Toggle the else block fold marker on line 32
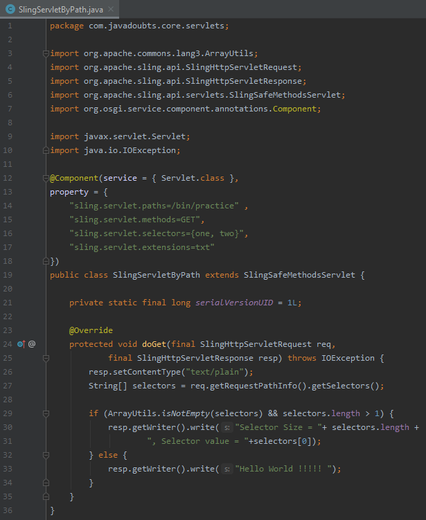Image resolution: width=426 pixels, height=520 pixels. click(x=46, y=456)
